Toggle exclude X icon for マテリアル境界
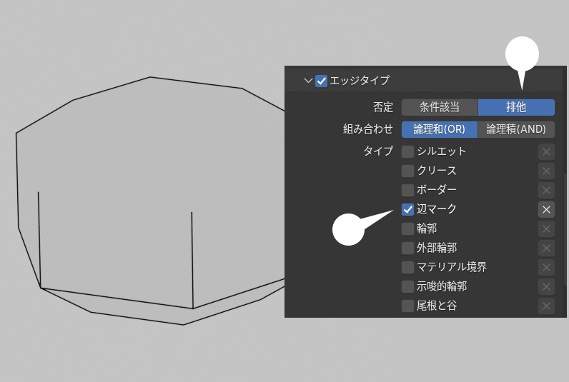Screen dimensions: 569x382 pos(547,268)
